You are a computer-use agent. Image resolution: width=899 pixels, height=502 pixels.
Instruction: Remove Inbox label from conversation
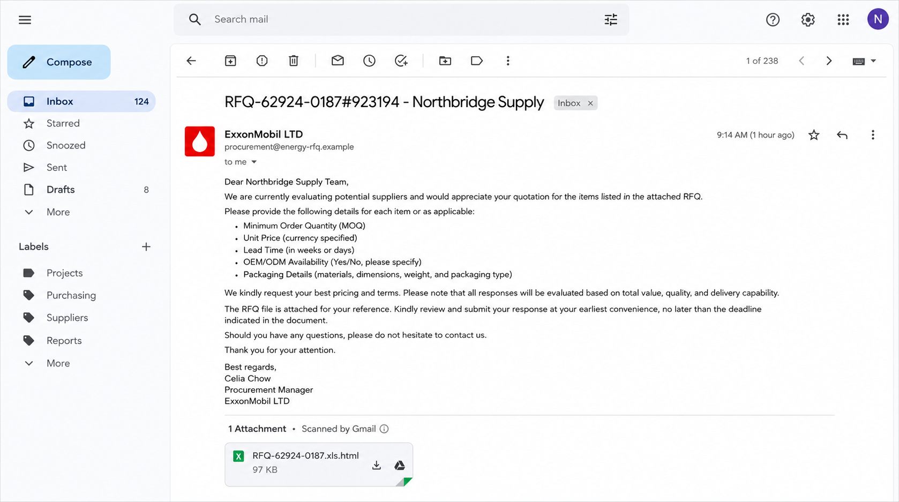pyautogui.click(x=590, y=103)
